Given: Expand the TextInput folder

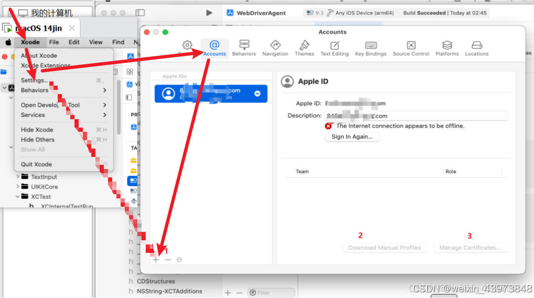Looking at the screenshot, I should coord(18,177).
